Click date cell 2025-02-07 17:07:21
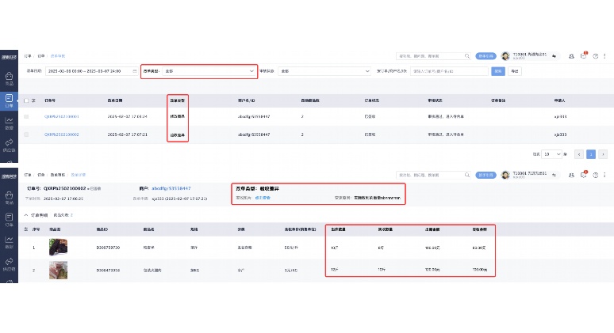 [x=127, y=134]
